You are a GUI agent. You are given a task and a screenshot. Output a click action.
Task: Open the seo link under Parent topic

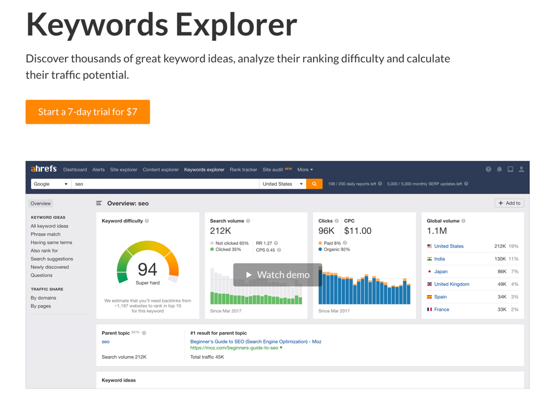(x=105, y=341)
